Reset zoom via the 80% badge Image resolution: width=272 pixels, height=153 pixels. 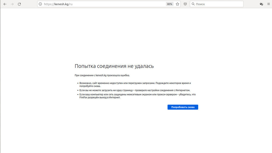pyautogui.click(x=170, y=4)
